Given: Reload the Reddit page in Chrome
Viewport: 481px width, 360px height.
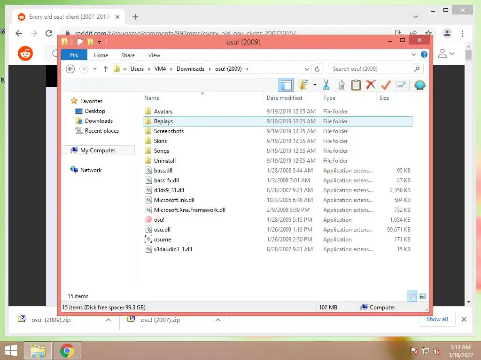Looking at the screenshot, I should [49, 33].
